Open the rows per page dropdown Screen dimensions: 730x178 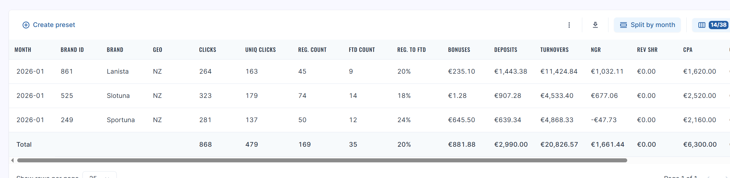click(99, 176)
